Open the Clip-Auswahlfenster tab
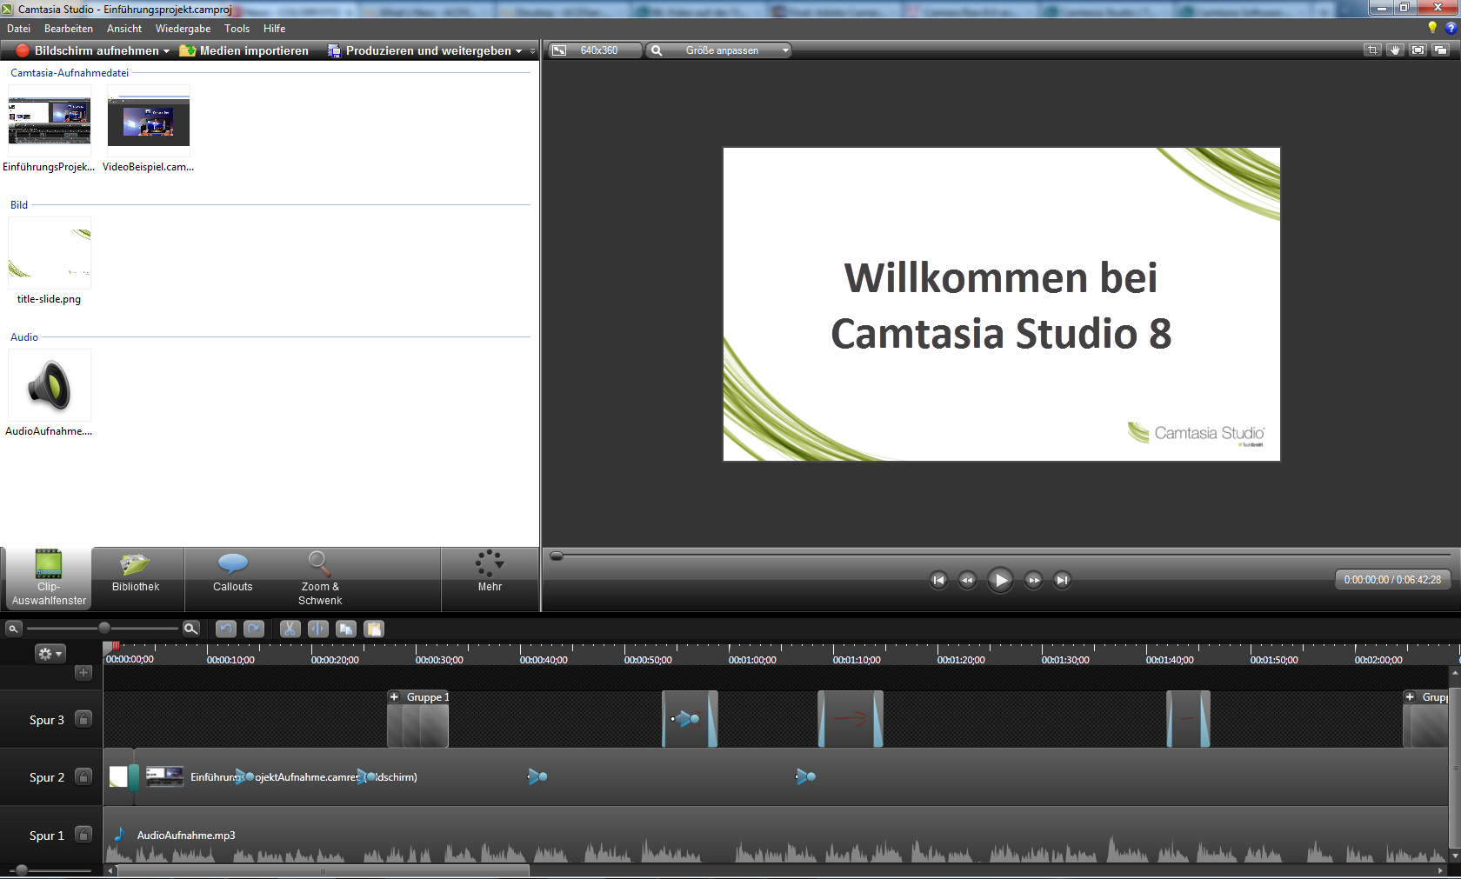The width and height of the screenshot is (1461, 879). pyautogui.click(x=49, y=577)
